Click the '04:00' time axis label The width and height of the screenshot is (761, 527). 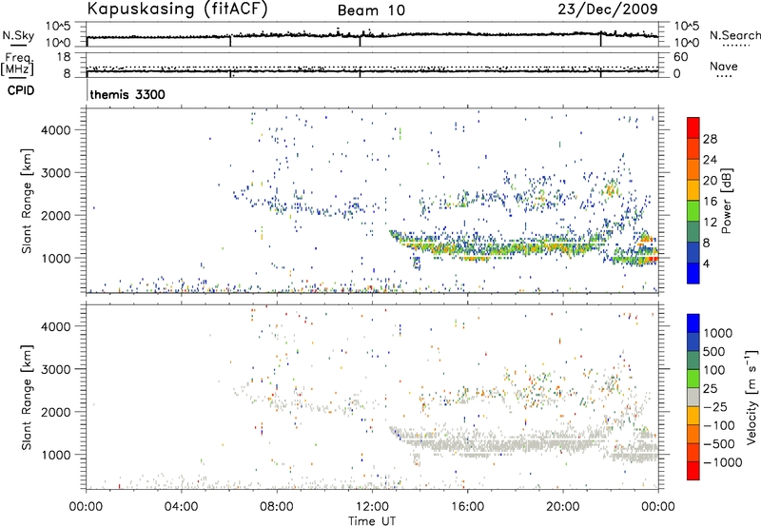[x=182, y=507]
